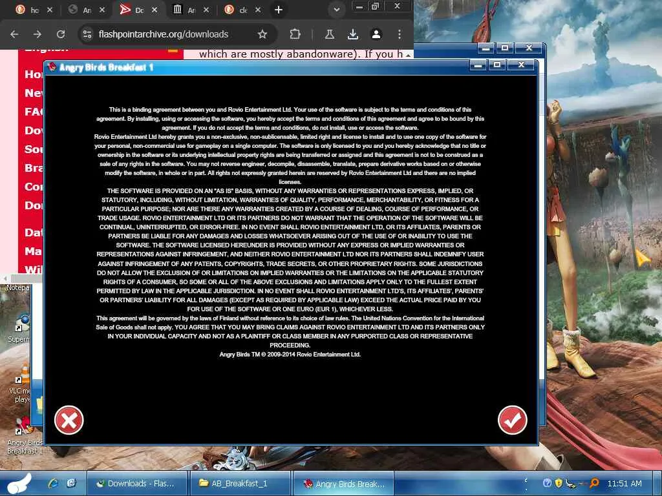Maximize the background AB_Breakfast_1 folder window
The width and height of the screenshot is (662, 496).
(504, 48)
